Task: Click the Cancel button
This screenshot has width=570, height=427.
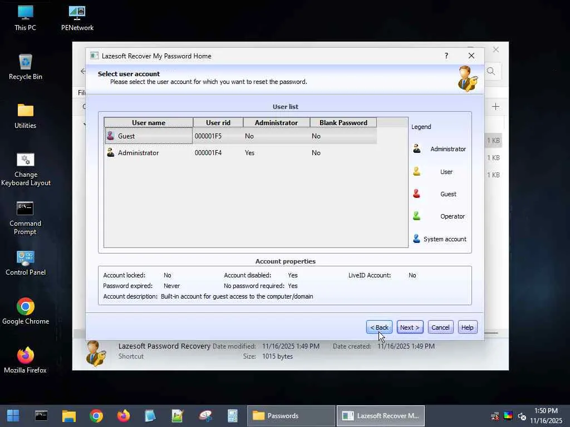Action: [440, 327]
